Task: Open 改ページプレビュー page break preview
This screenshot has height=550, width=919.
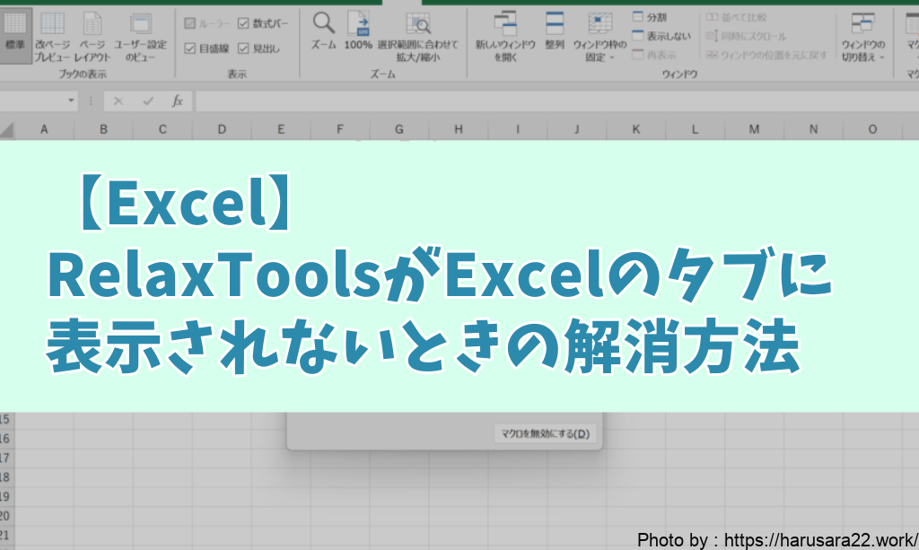Action: click(53, 36)
